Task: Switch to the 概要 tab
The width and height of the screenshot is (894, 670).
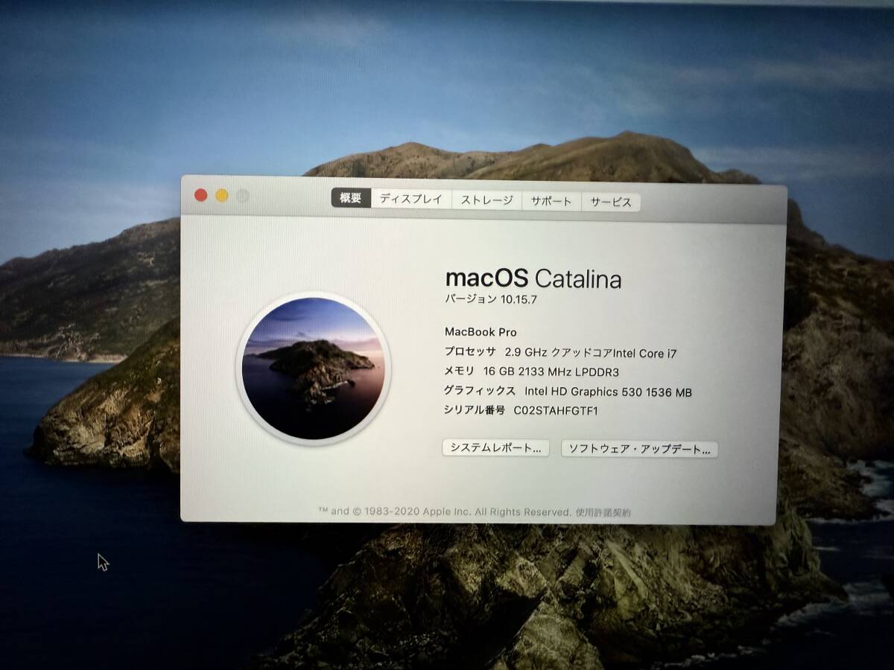Action: 351,198
